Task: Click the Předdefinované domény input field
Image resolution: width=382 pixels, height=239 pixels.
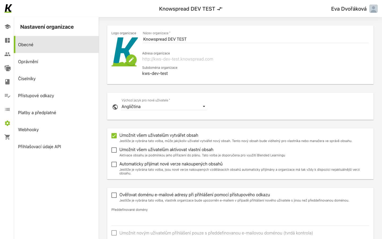Action: click(x=240, y=219)
